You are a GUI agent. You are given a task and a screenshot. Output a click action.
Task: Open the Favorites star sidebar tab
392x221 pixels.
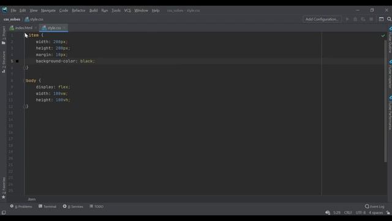coord(4,188)
